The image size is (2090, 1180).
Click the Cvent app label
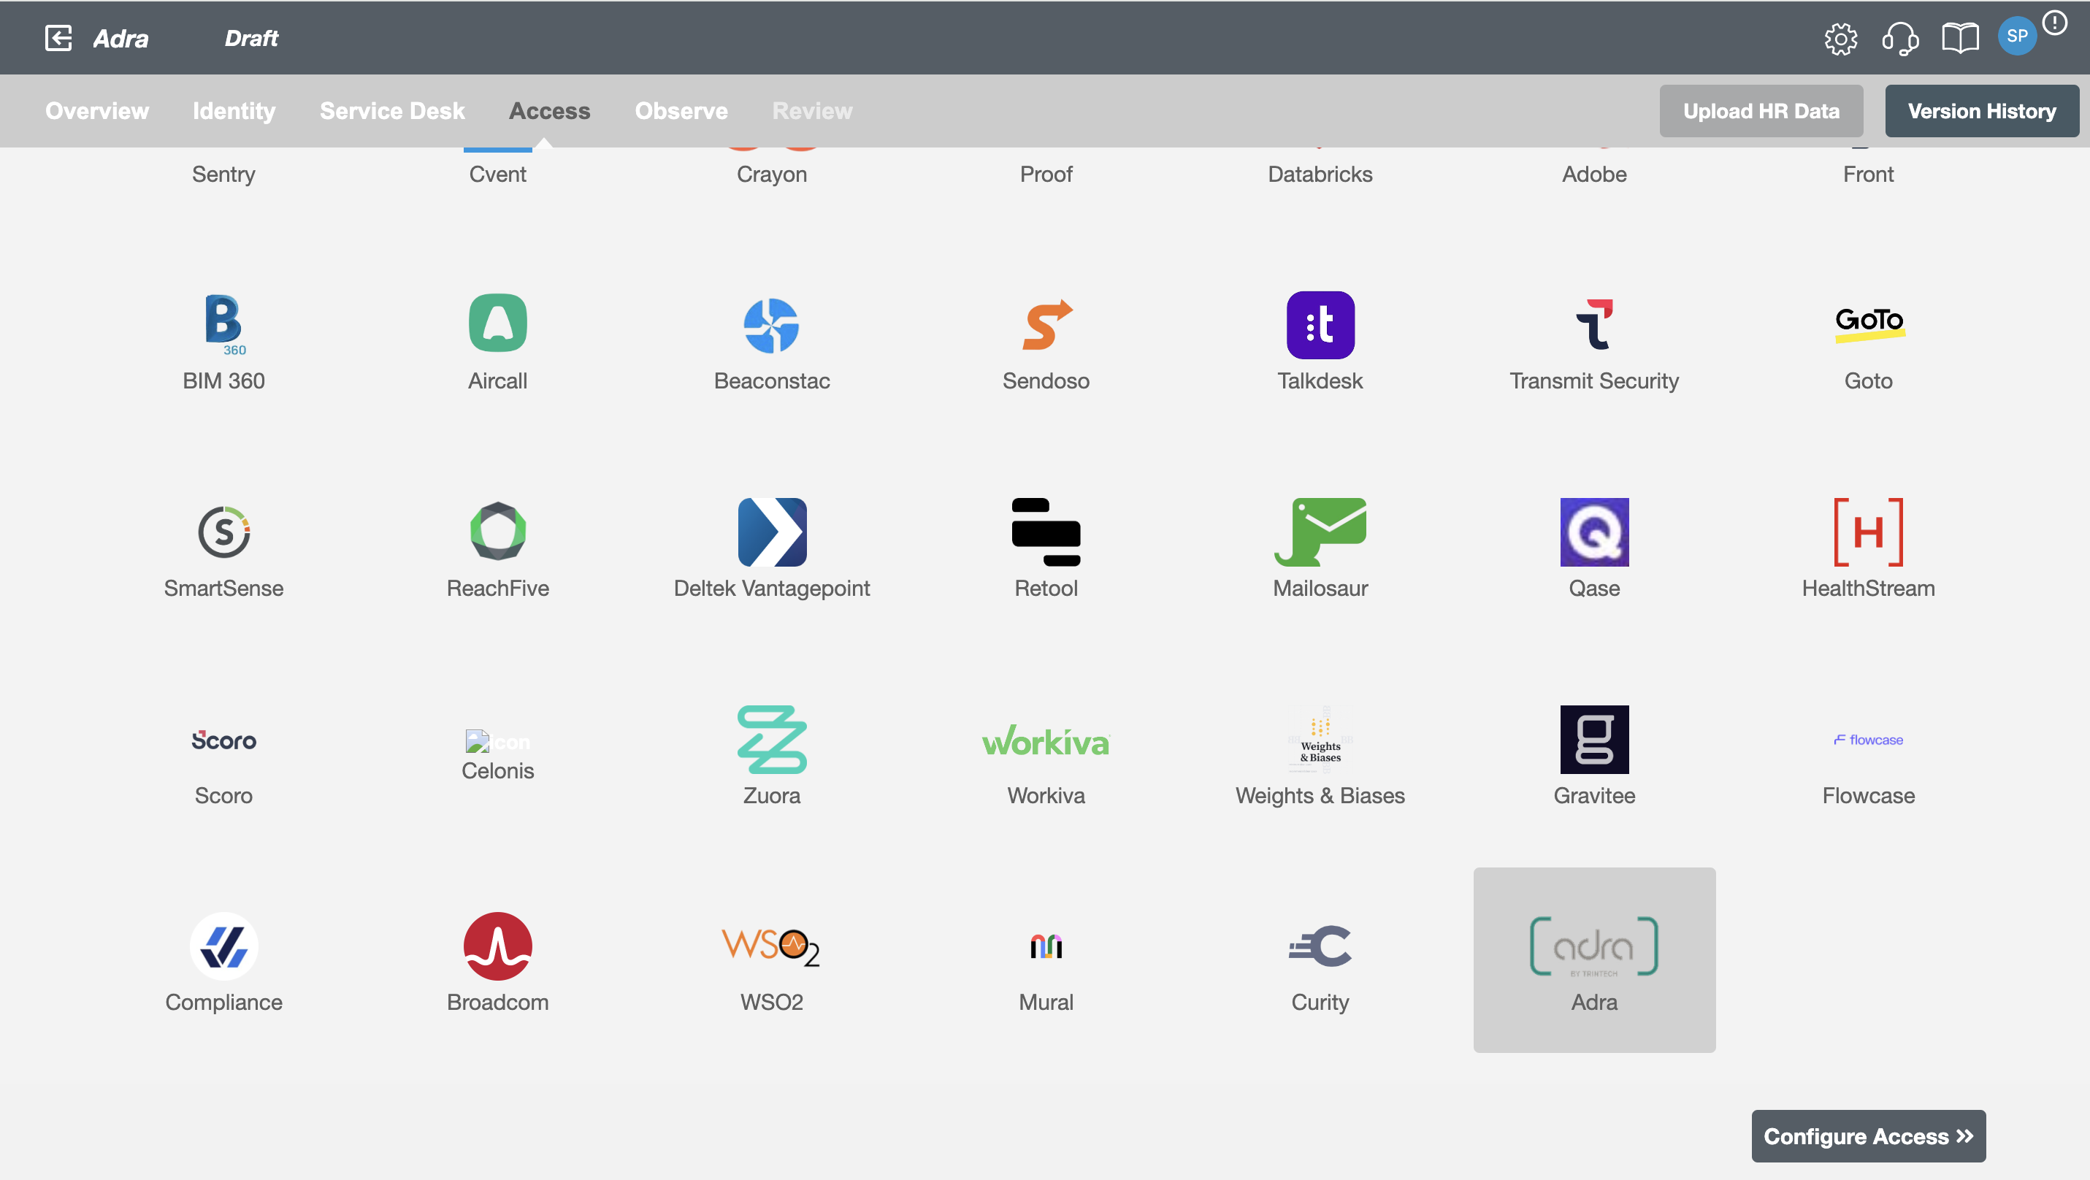(x=497, y=175)
